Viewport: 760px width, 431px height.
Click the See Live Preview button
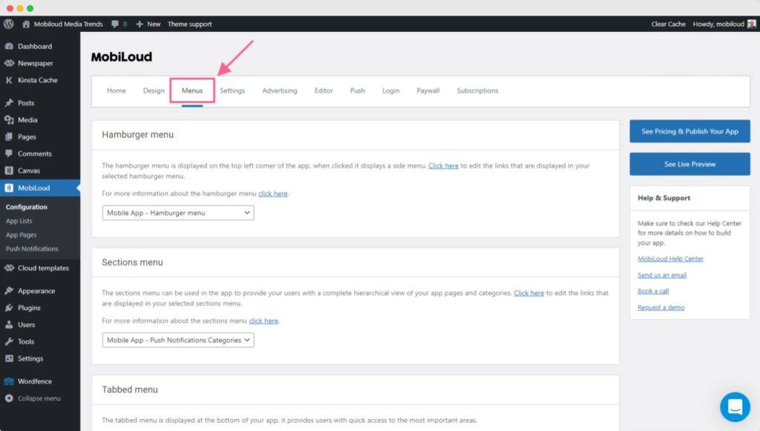(689, 164)
